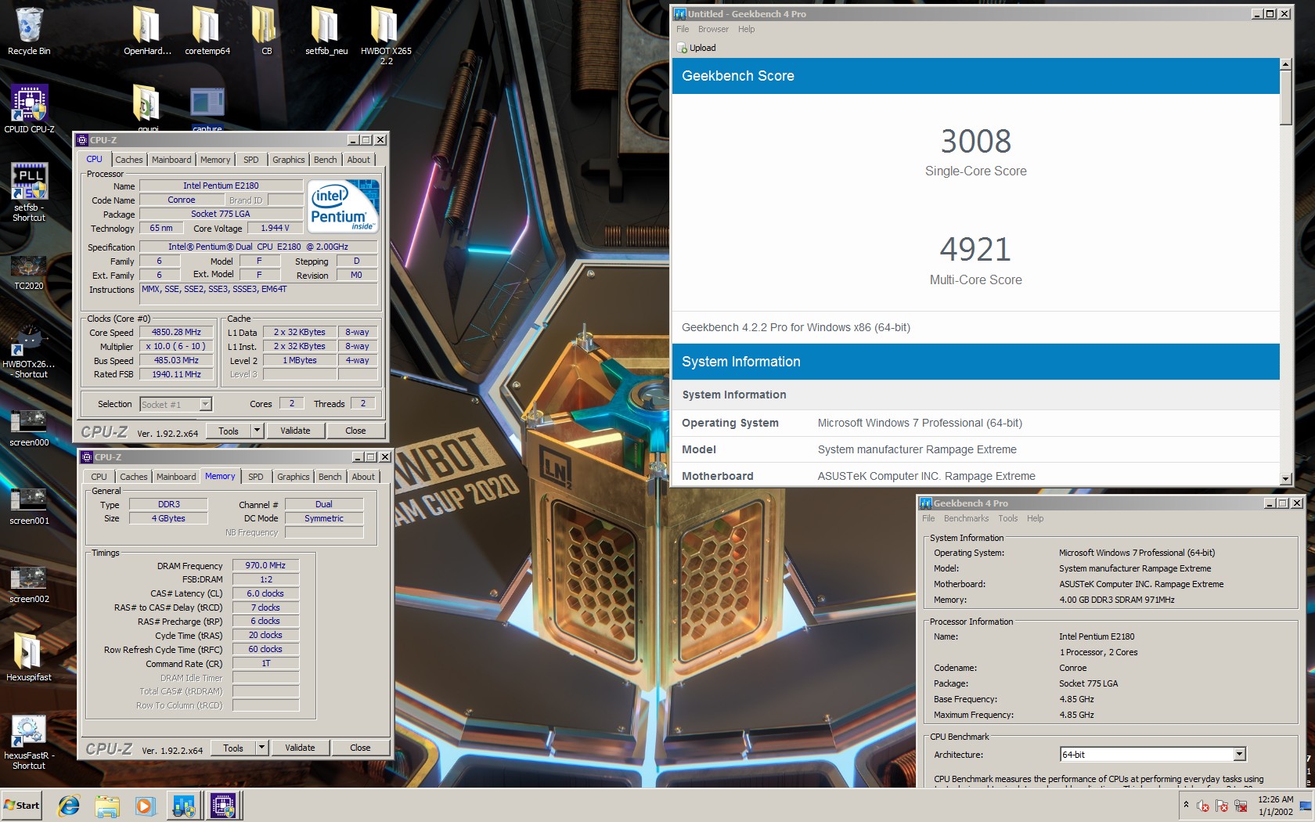Open the coretemp64 folder icon

point(207,31)
